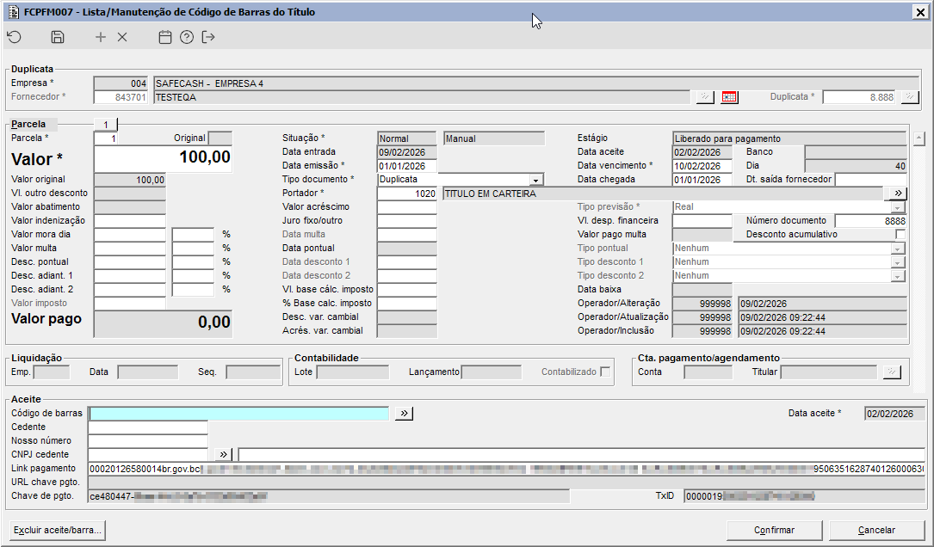
Task: Open the calendar toolbar icon
Action: tap(165, 37)
